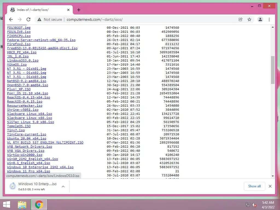Click the Slackware Linux x64.iso link
280x210 pixels.
(30, 114)
